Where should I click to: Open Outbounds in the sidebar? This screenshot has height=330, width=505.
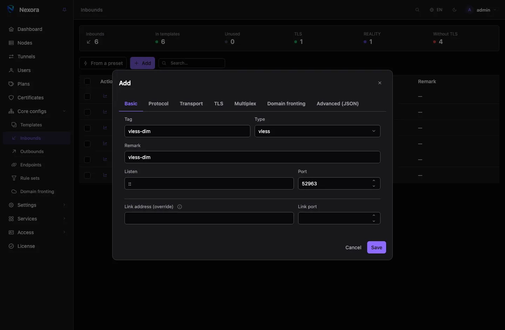pyautogui.click(x=37, y=151)
